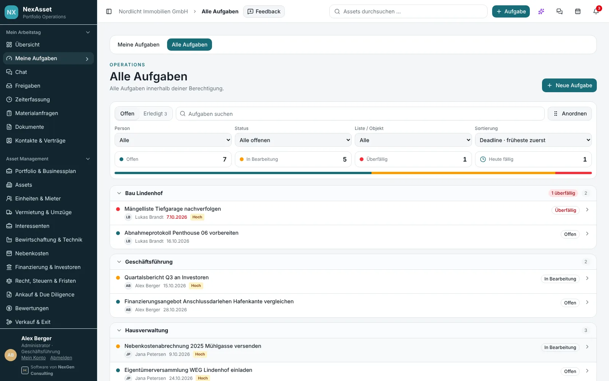609x381 pixels.
Task: Open Zeiterfassung in sidebar
Action: [x=48, y=99]
